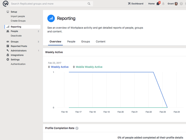Click the blue Reporting chart icon
This screenshot has height=140, width=186.
(x=51, y=18)
